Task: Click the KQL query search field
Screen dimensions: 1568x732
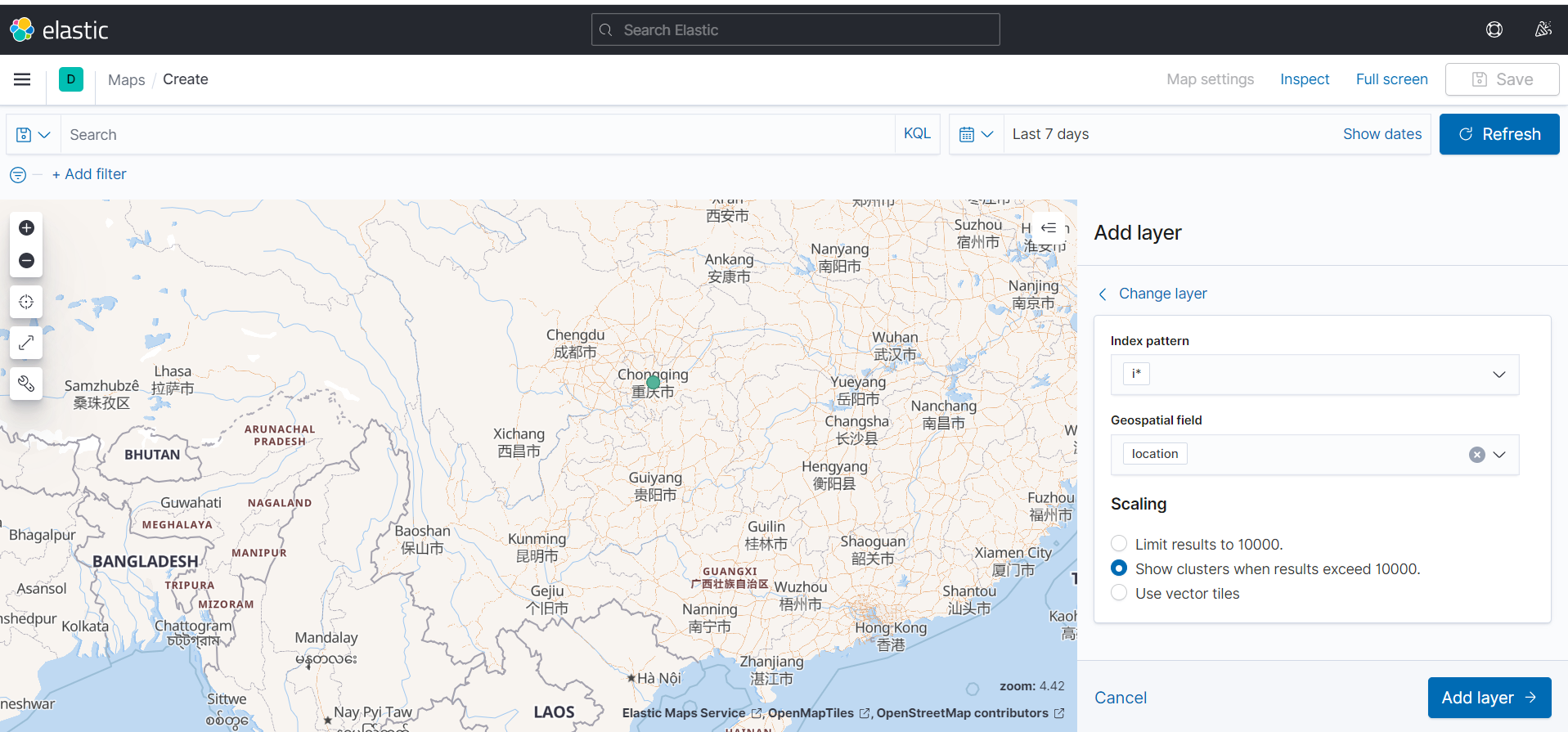Action: click(x=478, y=135)
